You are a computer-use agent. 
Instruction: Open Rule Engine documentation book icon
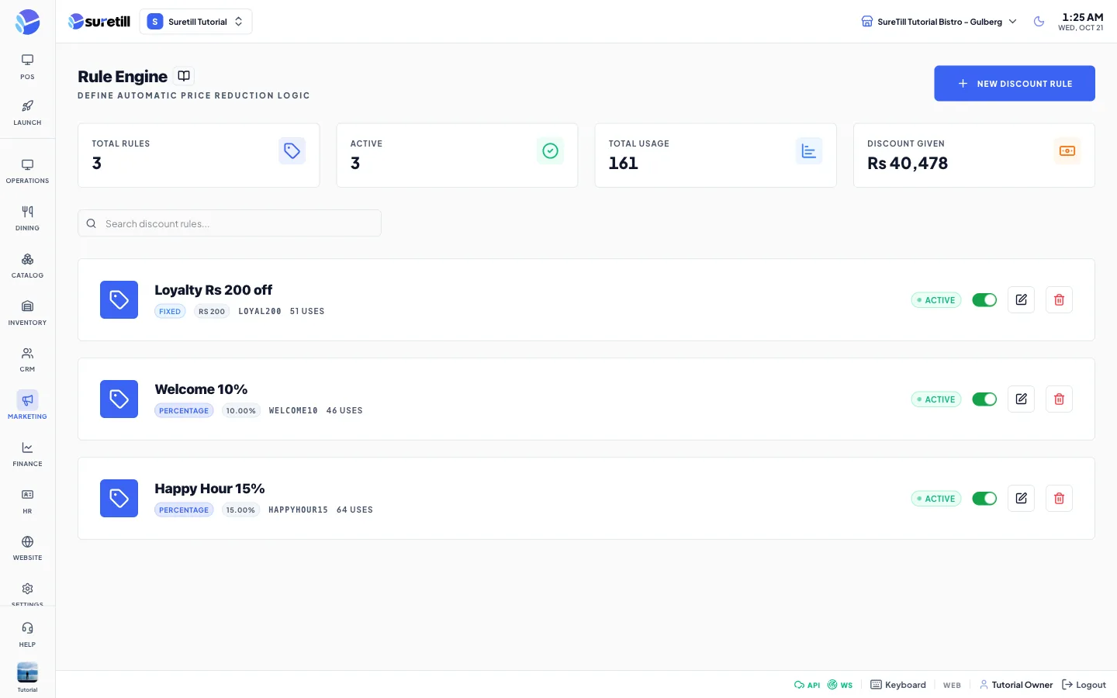pyautogui.click(x=184, y=76)
